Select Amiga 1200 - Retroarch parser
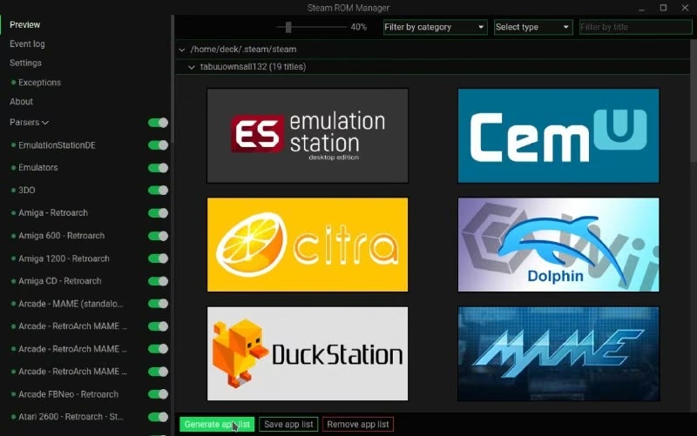The height and width of the screenshot is (436, 697). [64, 258]
